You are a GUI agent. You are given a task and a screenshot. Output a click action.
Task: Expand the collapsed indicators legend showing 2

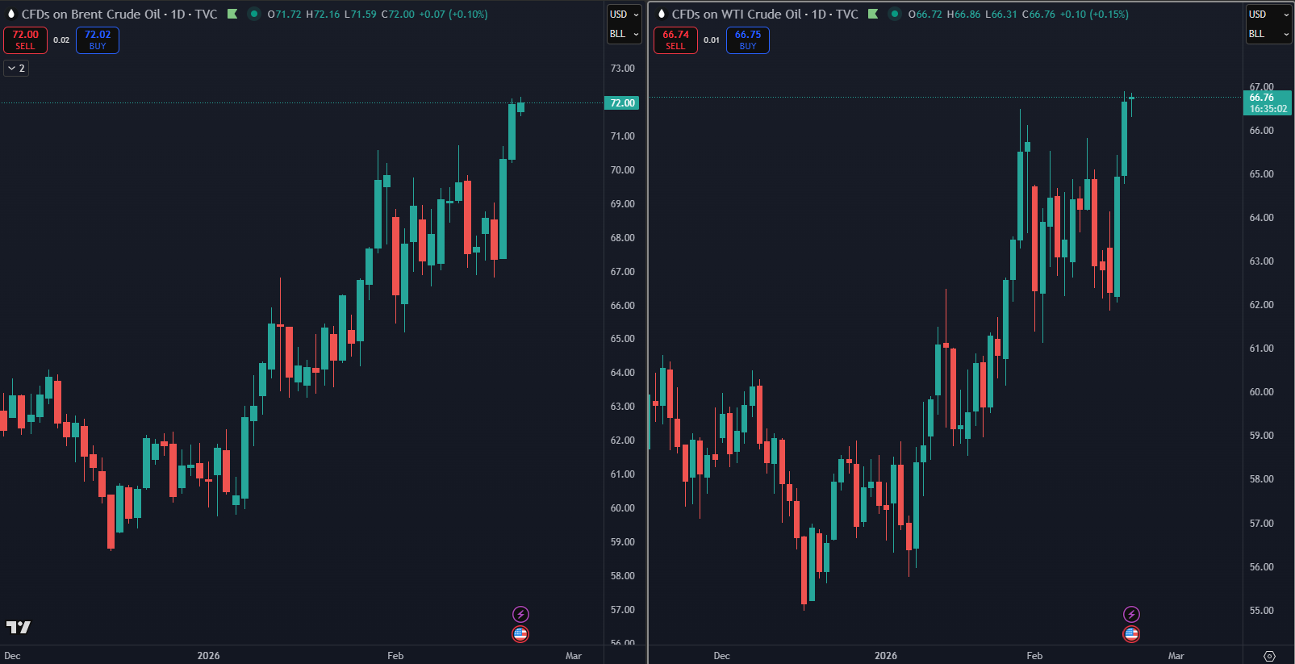16,69
